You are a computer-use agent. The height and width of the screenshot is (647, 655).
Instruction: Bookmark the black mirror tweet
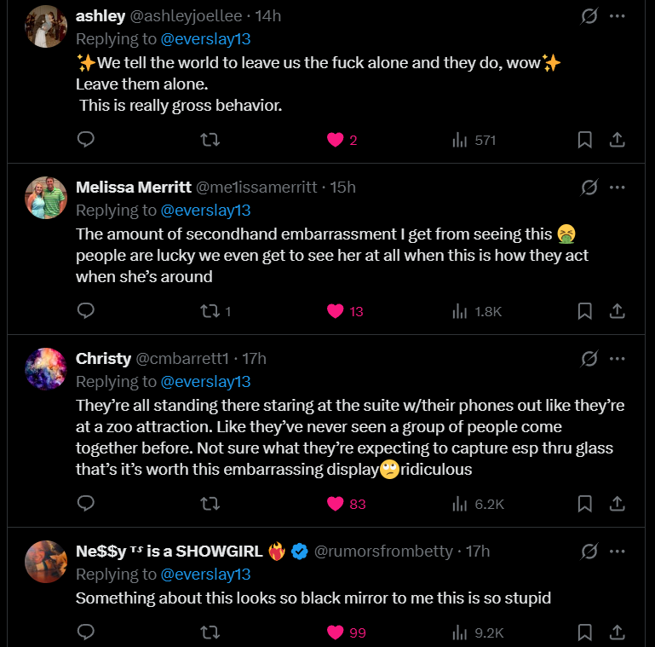pyautogui.click(x=585, y=633)
